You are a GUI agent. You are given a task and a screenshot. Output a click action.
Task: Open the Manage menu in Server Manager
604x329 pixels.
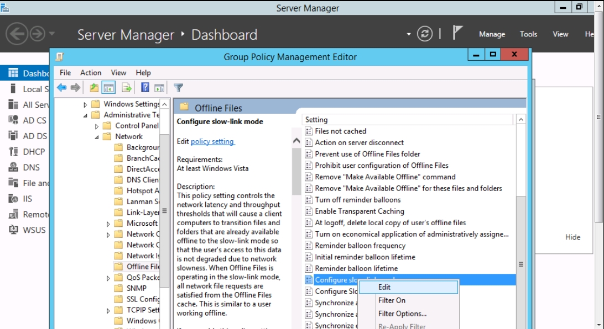coord(492,34)
